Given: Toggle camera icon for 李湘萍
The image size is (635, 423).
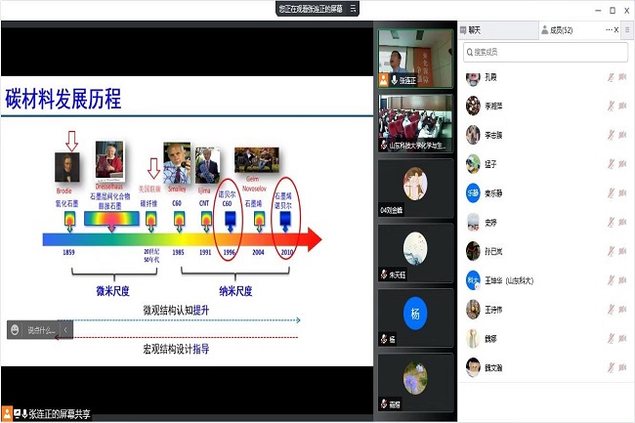Looking at the screenshot, I should (622, 106).
